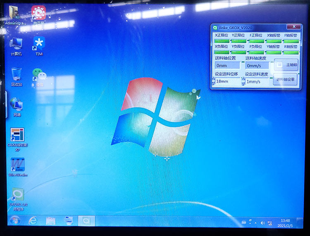310x236 pixels.
Task: Open Internet Explorer from taskbar
Action: point(33,221)
